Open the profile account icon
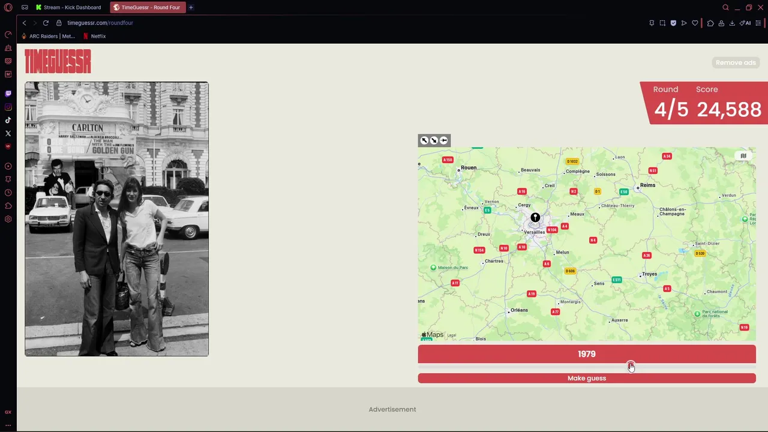Viewport: 768px width, 432px height. pos(721,23)
